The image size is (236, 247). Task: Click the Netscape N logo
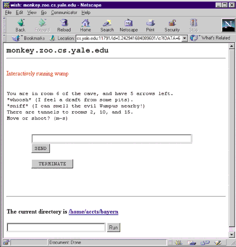click(x=227, y=25)
